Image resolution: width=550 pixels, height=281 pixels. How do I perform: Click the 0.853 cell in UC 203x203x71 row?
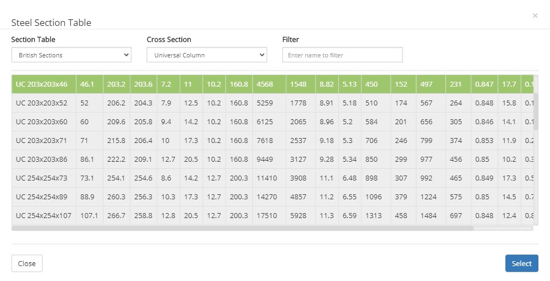(484, 141)
